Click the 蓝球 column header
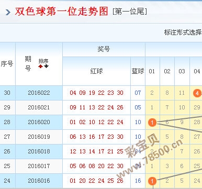 click(138, 71)
